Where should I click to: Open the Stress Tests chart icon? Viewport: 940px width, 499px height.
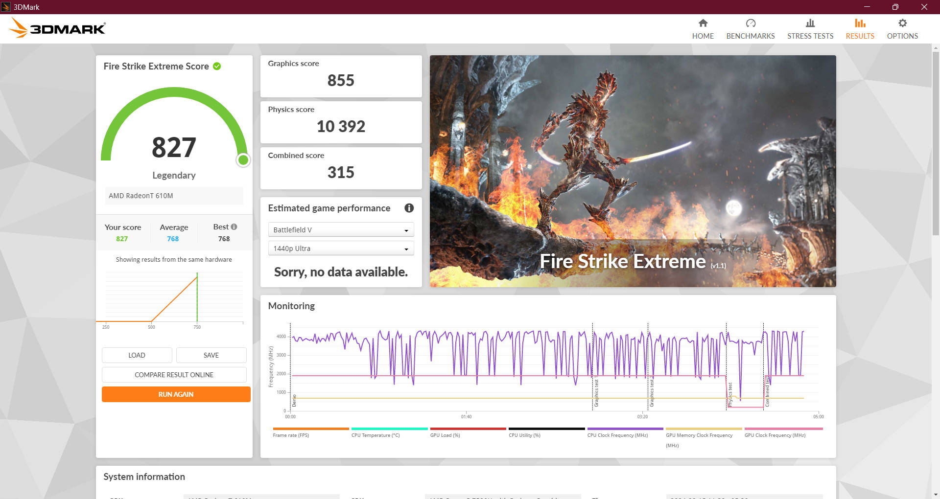tap(810, 23)
